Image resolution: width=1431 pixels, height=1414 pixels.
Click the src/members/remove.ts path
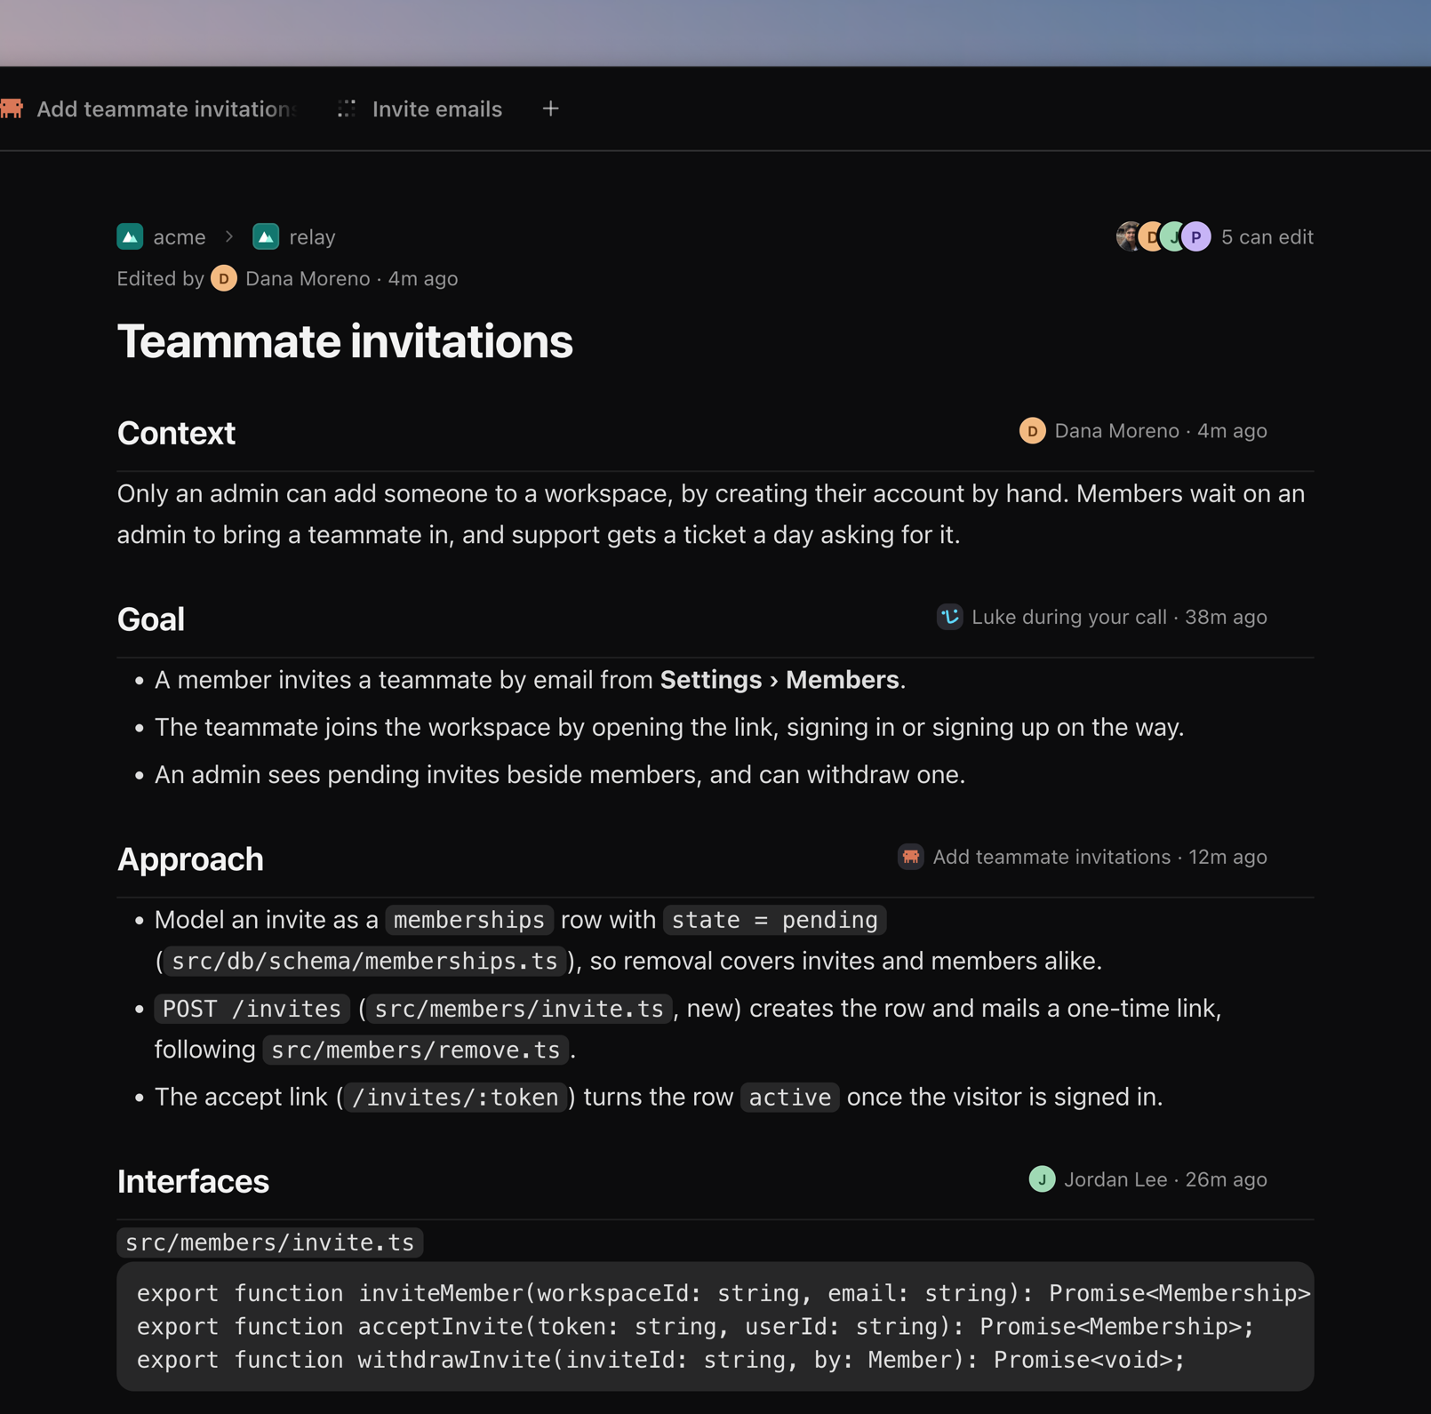(415, 1050)
